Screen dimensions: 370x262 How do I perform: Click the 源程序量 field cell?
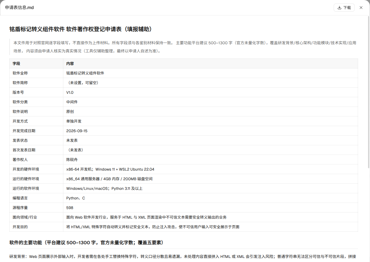[36, 208]
